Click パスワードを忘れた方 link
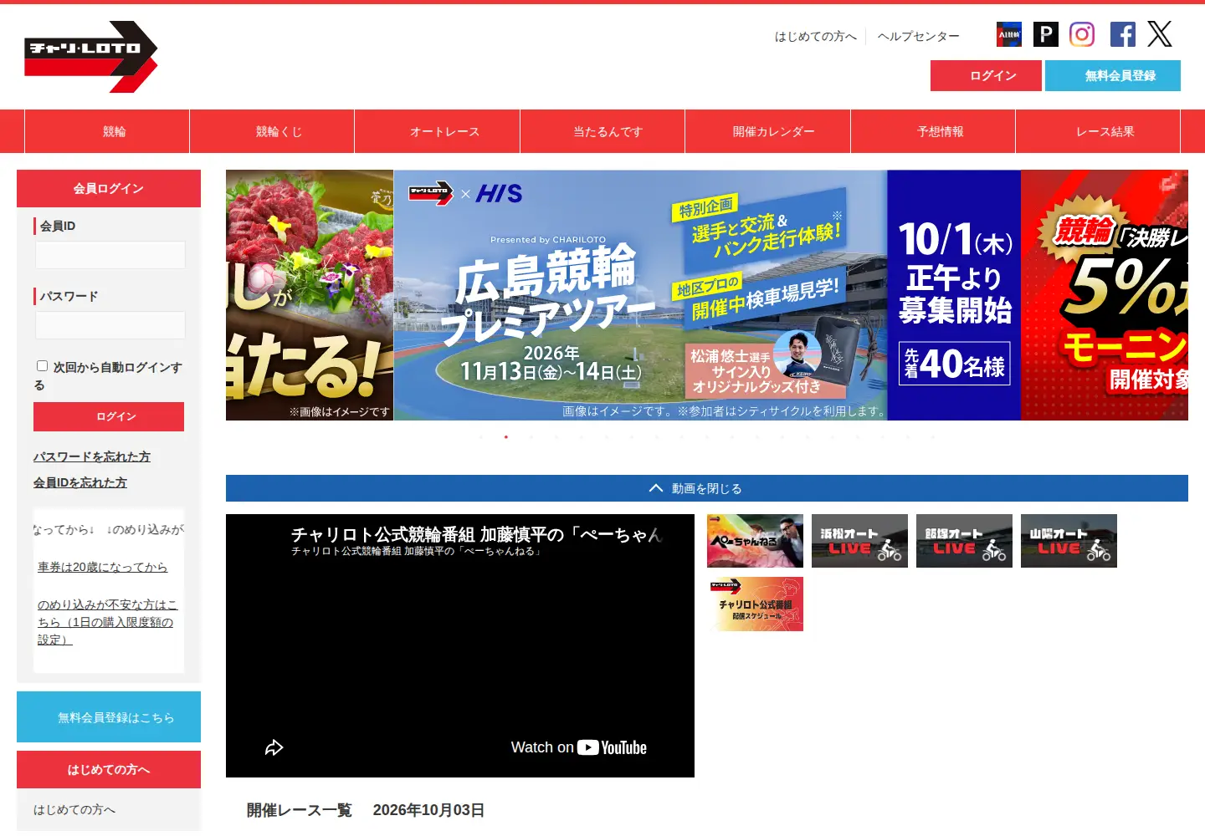 (92, 456)
